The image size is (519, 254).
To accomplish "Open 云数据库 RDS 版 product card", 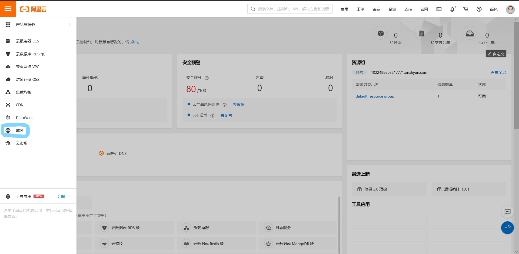I will [x=135, y=228].
